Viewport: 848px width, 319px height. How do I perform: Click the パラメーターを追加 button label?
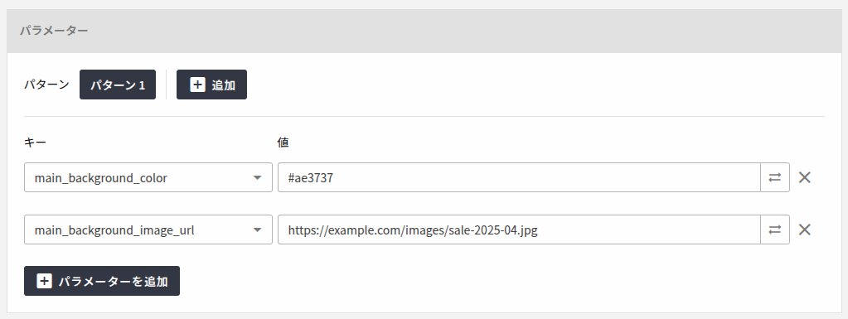pyautogui.click(x=113, y=281)
